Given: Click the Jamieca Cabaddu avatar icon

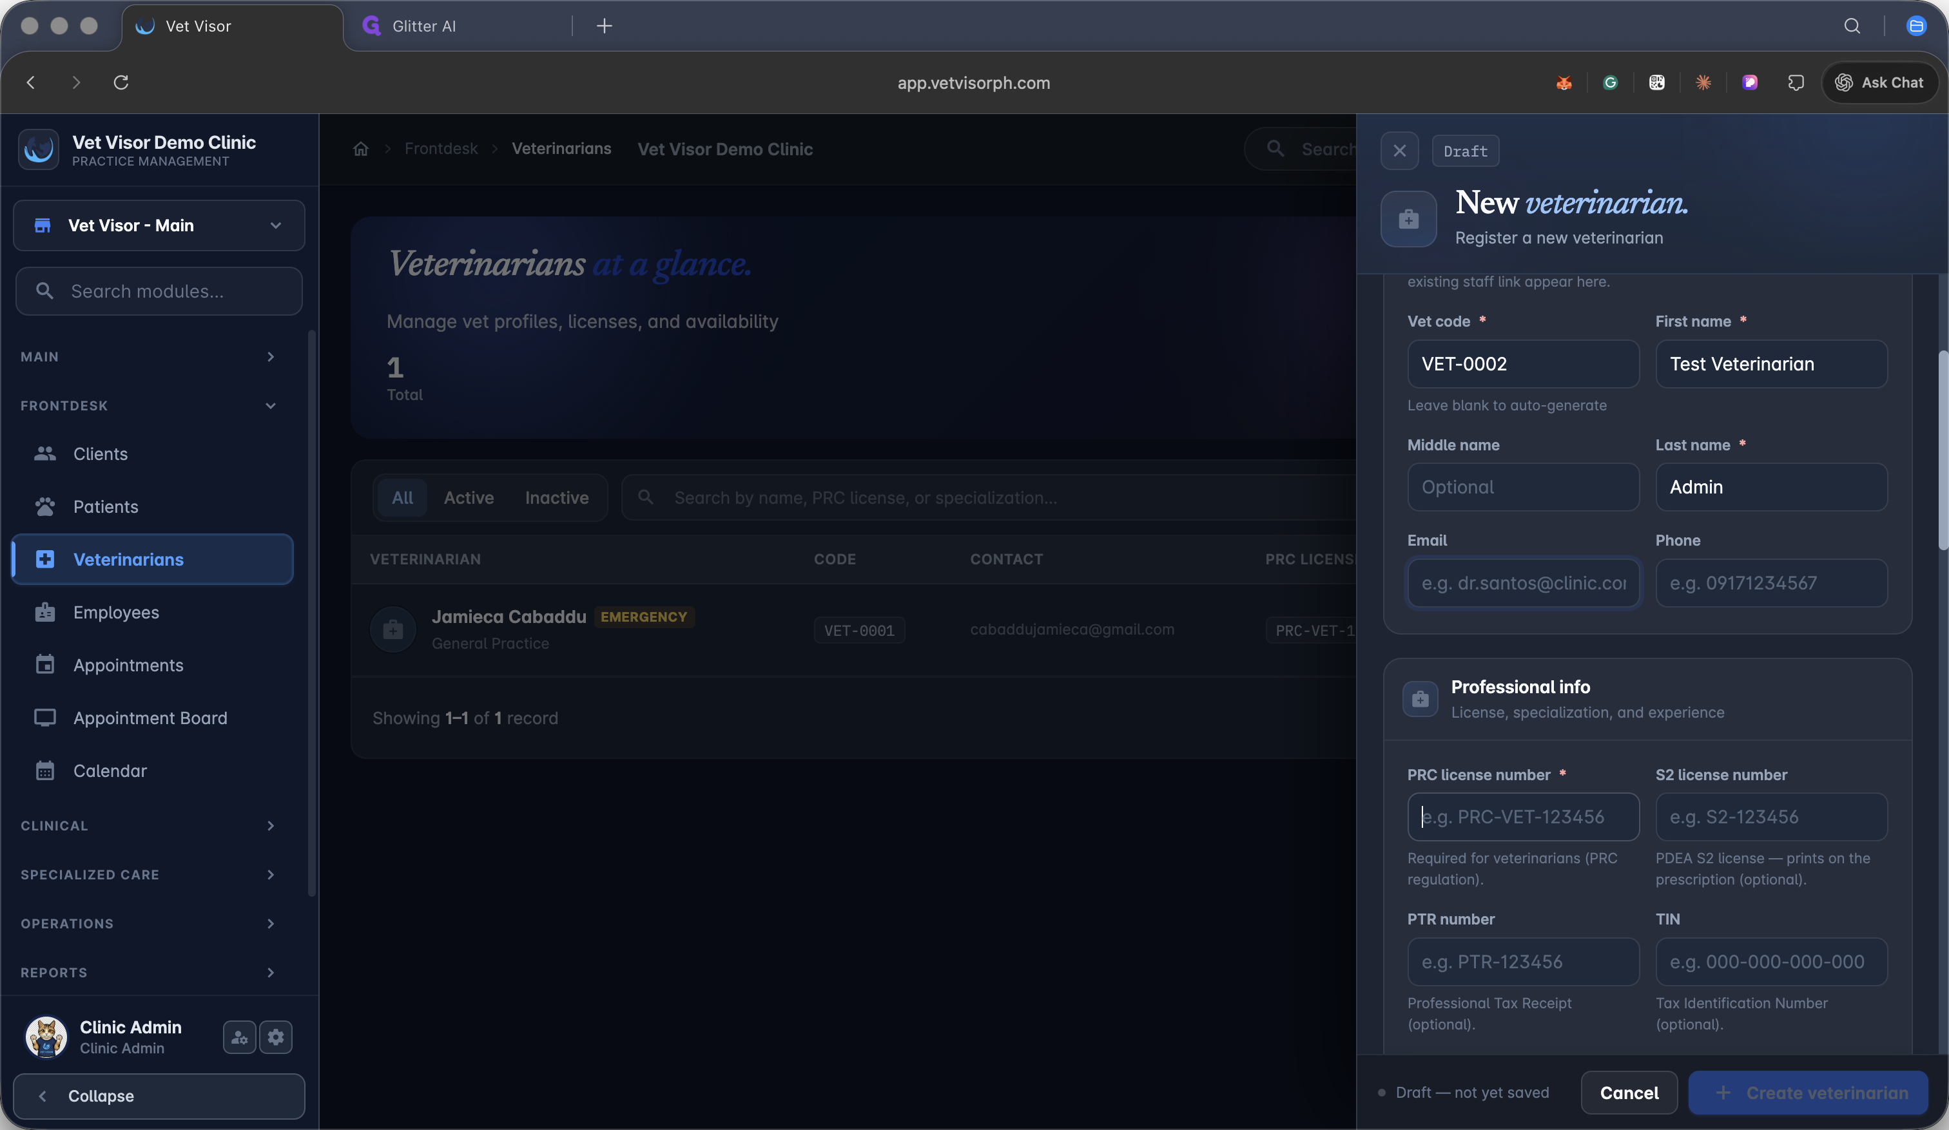Looking at the screenshot, I should pyautogui.click(x=393, y=630).
